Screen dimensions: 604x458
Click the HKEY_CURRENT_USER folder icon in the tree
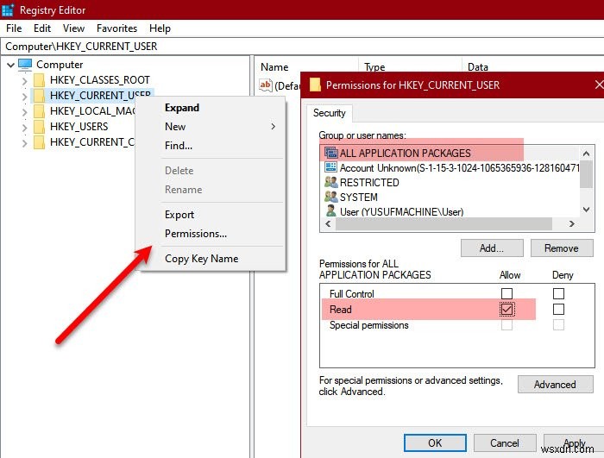[x=39, y=95]
